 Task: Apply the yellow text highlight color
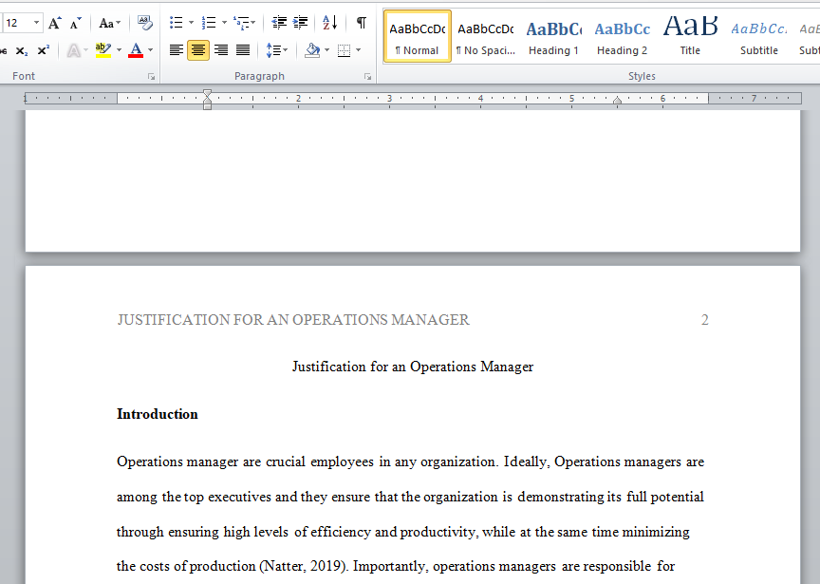pos(103,50)
